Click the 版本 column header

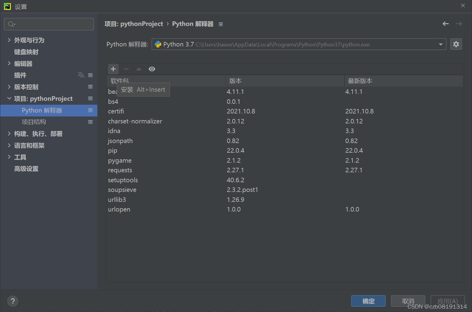(285, 81)
